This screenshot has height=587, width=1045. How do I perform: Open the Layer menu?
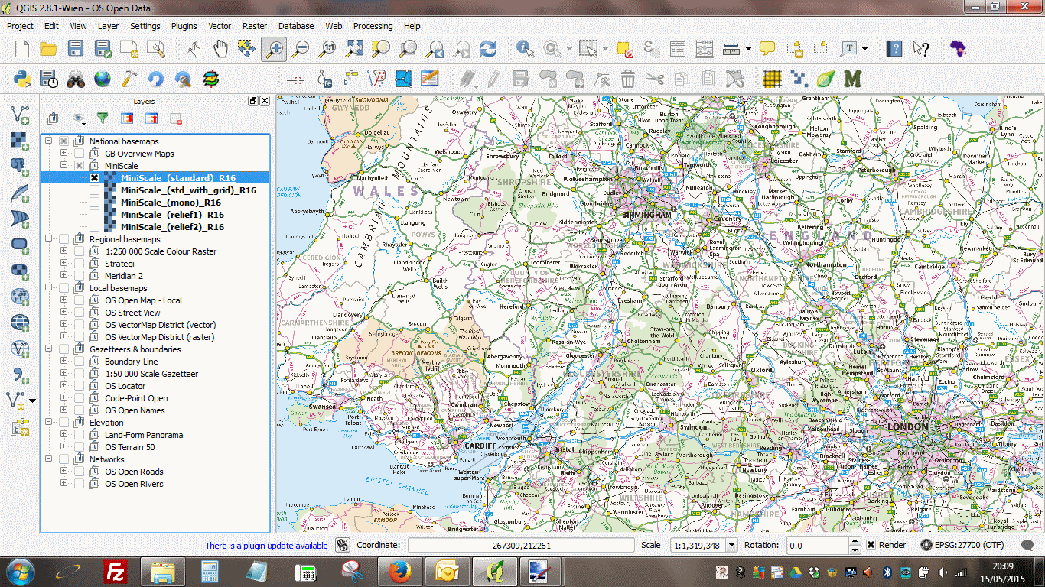pyautogui.click(x=108, y=26)
